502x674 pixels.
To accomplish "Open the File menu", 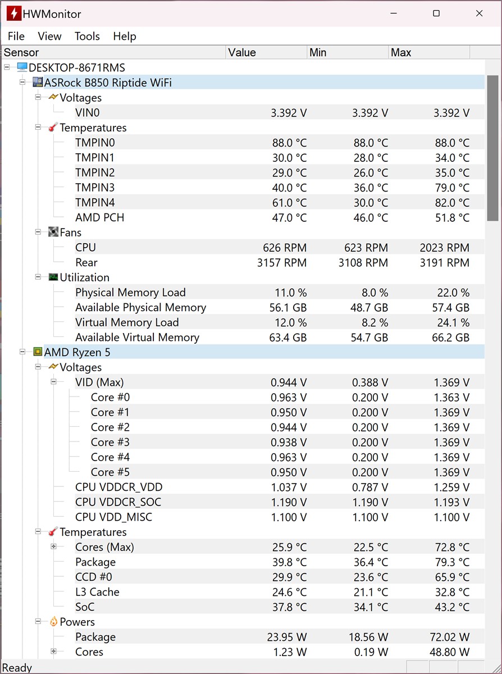I will [x=16, y=37].
